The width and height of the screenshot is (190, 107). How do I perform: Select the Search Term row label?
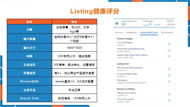(29, 98)
